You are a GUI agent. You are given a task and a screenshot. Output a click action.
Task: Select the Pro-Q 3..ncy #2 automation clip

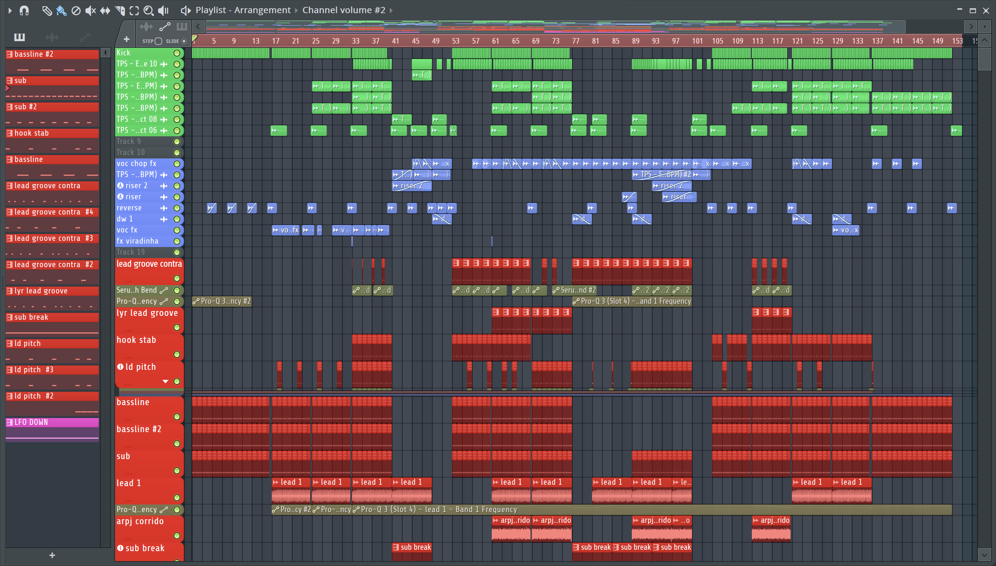[222, 301]
